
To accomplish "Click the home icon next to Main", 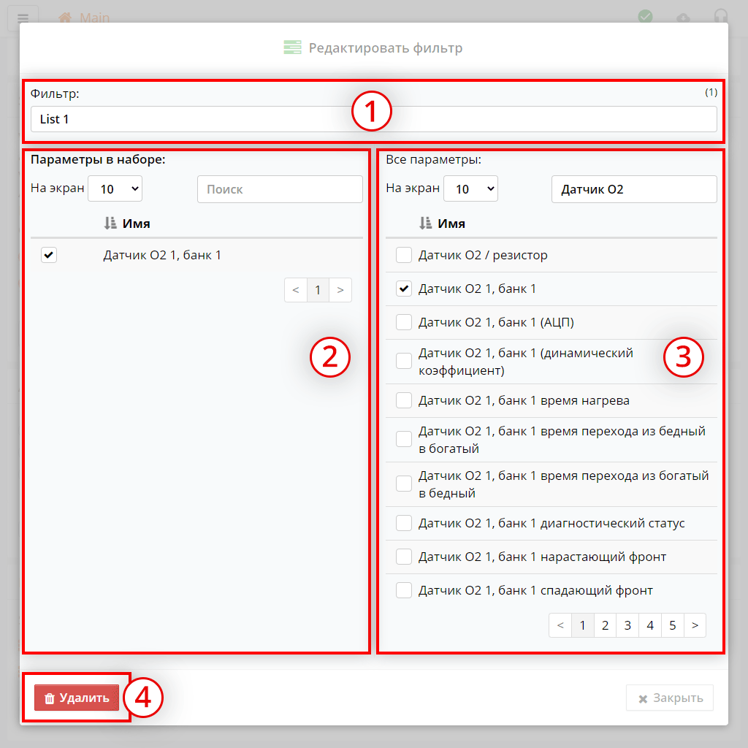I will pos(66,18).
